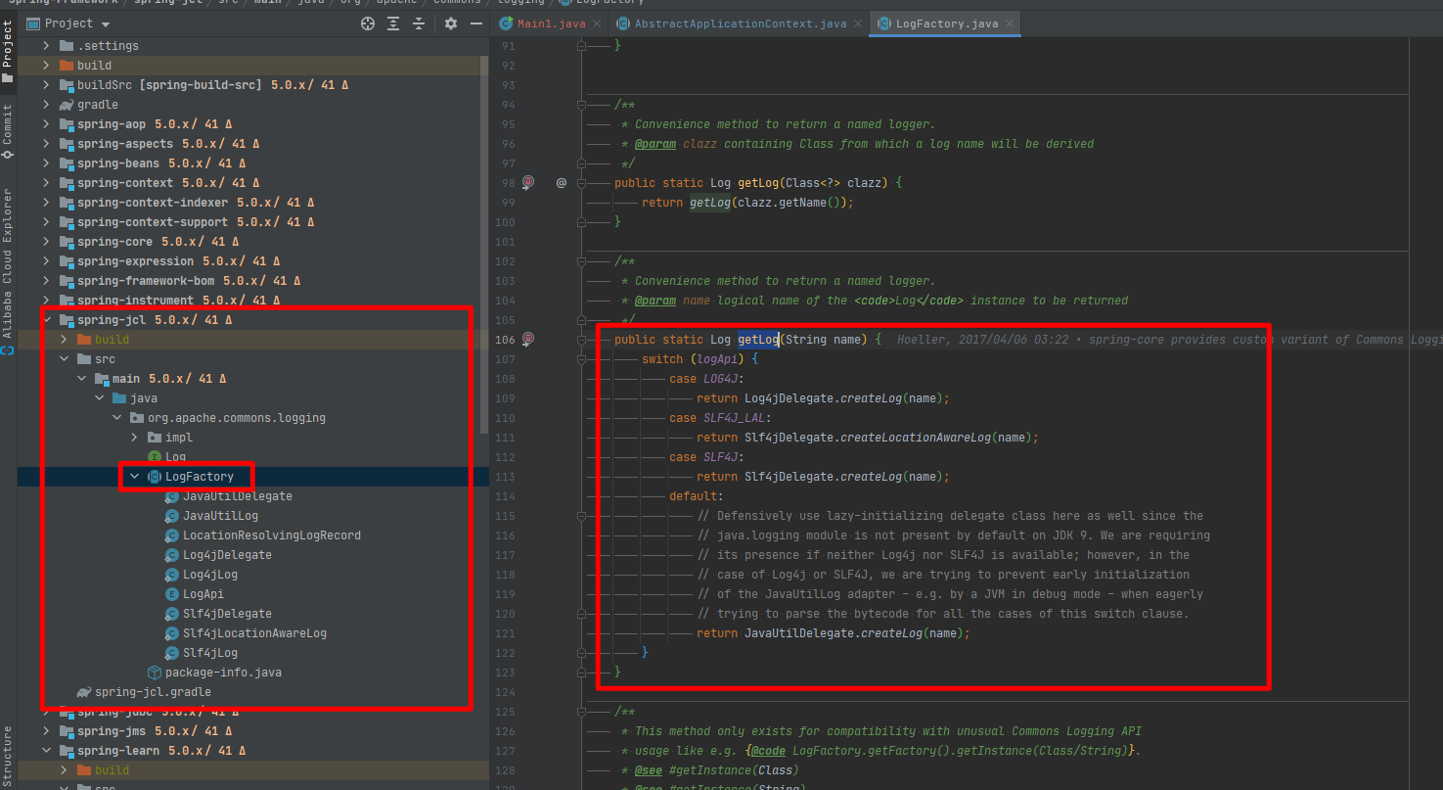Open Project panel settings gear

coord(451,23)
